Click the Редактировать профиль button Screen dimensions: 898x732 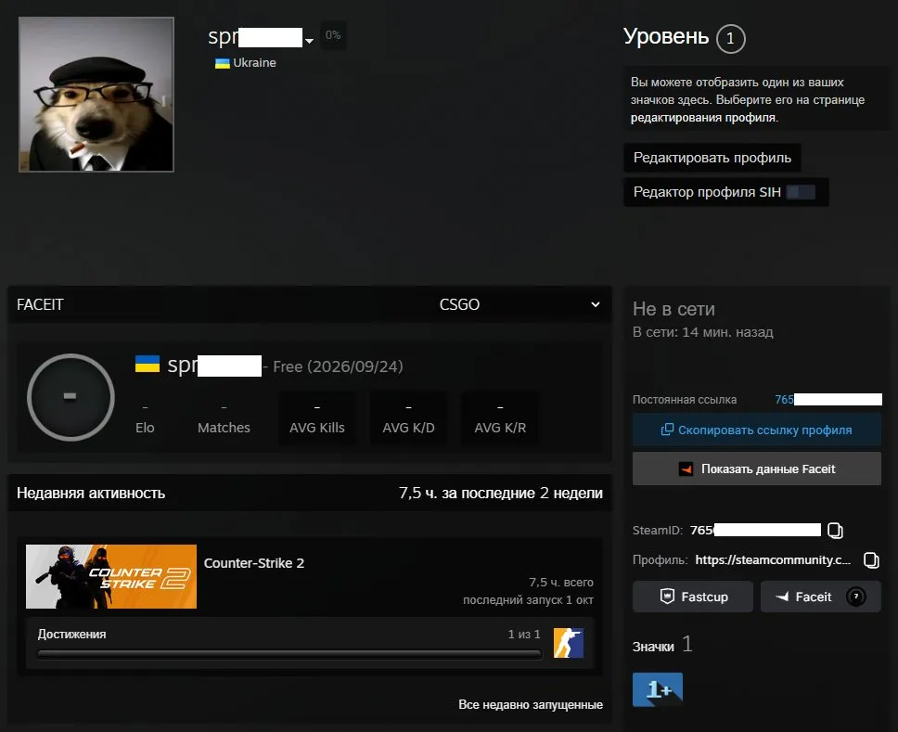pyautogui.click(x=712, y=158)
